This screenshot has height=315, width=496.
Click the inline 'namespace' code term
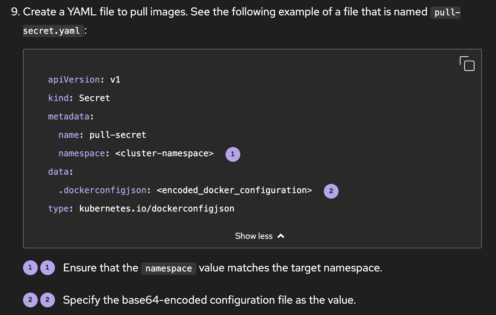[x=169, y=269]
